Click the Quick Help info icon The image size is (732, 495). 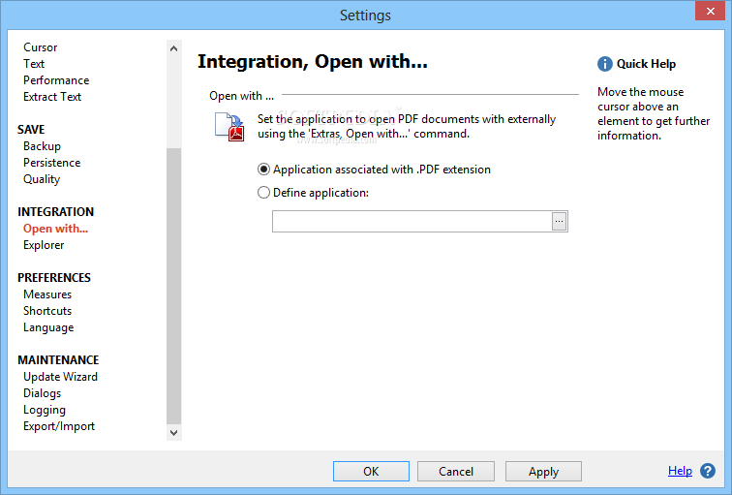605,64
